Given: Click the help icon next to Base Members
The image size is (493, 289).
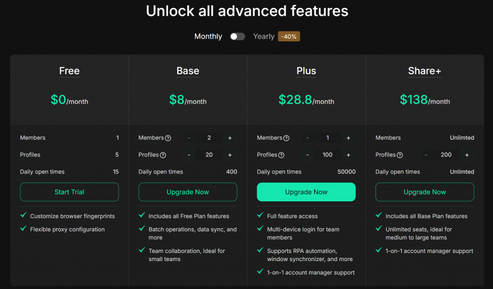Looking at the screenshot, I should pos(168,138).
